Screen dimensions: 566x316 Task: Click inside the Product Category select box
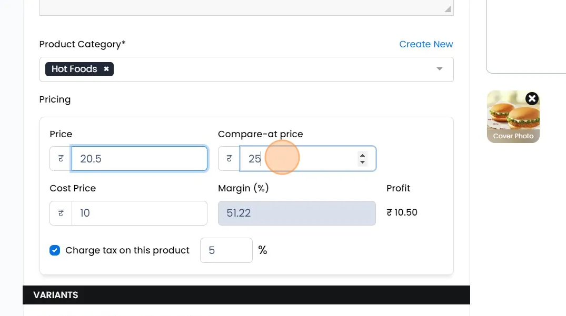(263, 69)
